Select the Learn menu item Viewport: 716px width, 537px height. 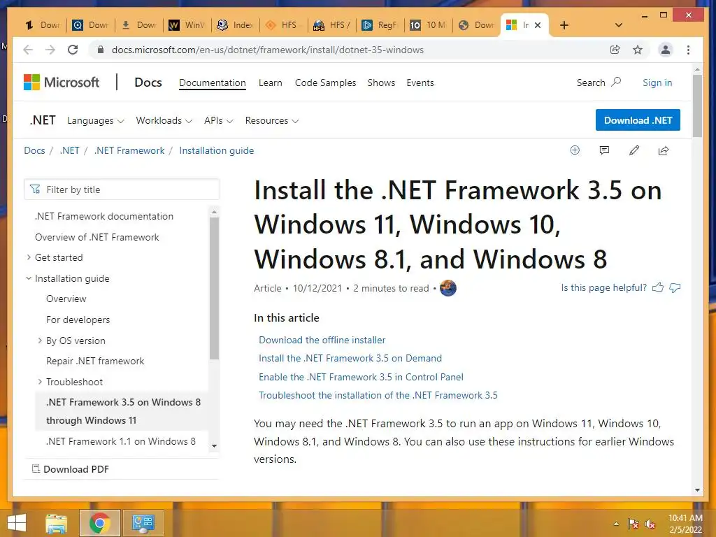271,83
